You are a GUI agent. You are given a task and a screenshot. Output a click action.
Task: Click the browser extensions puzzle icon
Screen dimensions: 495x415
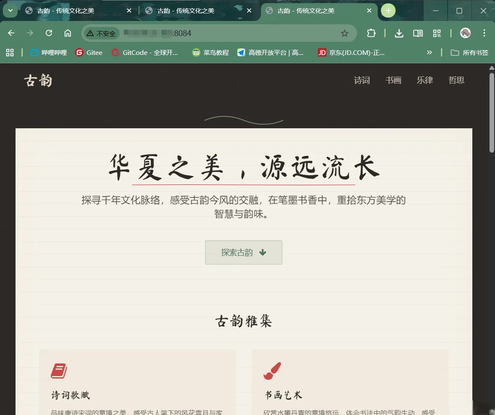point(371,33)
